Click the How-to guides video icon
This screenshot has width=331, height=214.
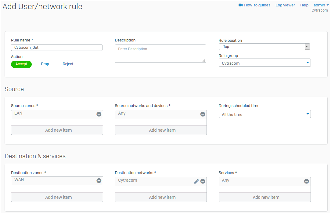click(x=240, y=5)
